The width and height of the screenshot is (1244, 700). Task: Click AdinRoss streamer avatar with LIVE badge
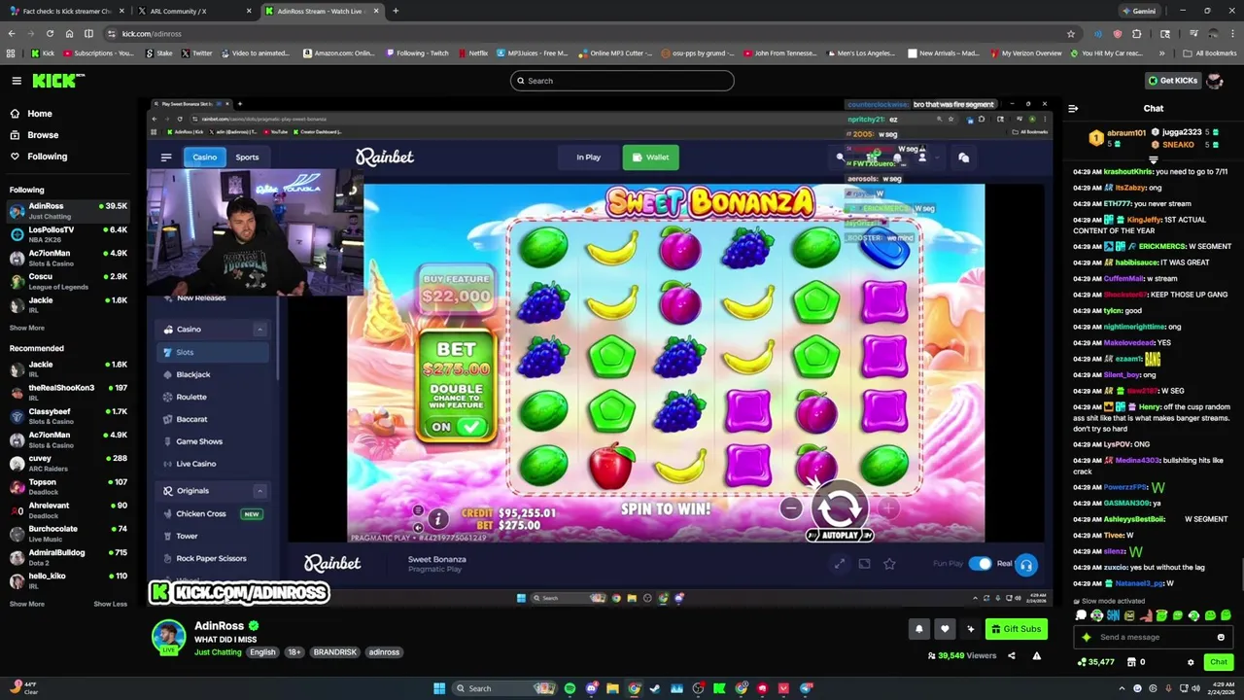click(x=168, y=637)
